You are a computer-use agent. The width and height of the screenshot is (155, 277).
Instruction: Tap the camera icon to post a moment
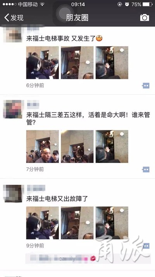[145, 18]
